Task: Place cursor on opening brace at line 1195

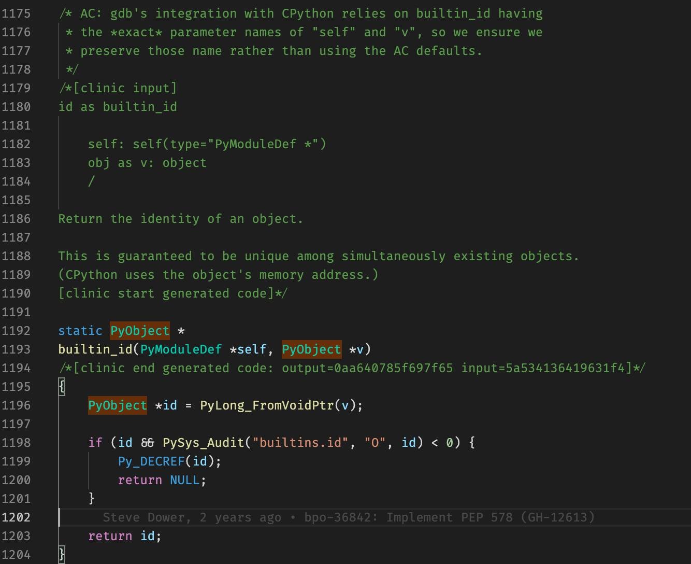Action: pos(62,387)
